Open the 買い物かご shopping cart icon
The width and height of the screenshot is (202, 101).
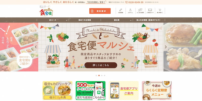160,10
